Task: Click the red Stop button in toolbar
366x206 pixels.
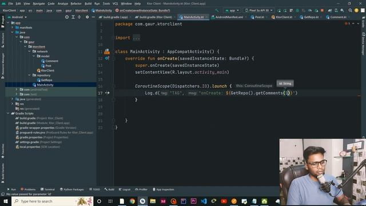Action: pyautogui.click(x=322, y=10)
